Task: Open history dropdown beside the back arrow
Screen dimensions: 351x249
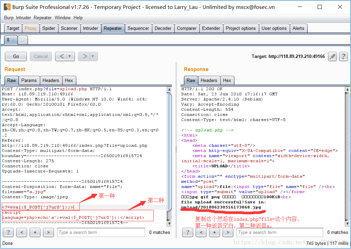Action: (x=70, y=56)
